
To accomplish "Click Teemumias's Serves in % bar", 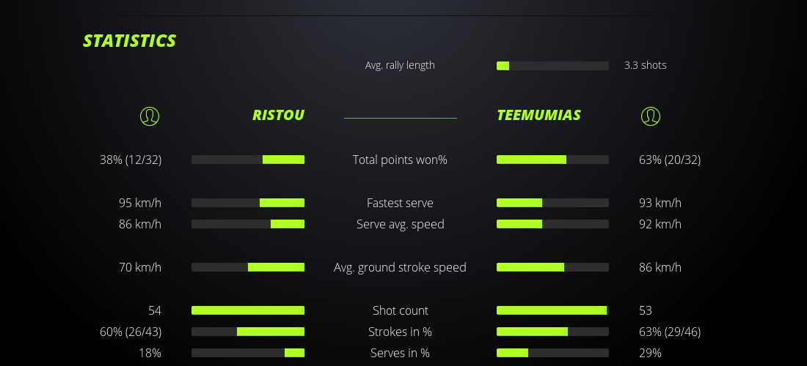I will click(x=552, y=353).
